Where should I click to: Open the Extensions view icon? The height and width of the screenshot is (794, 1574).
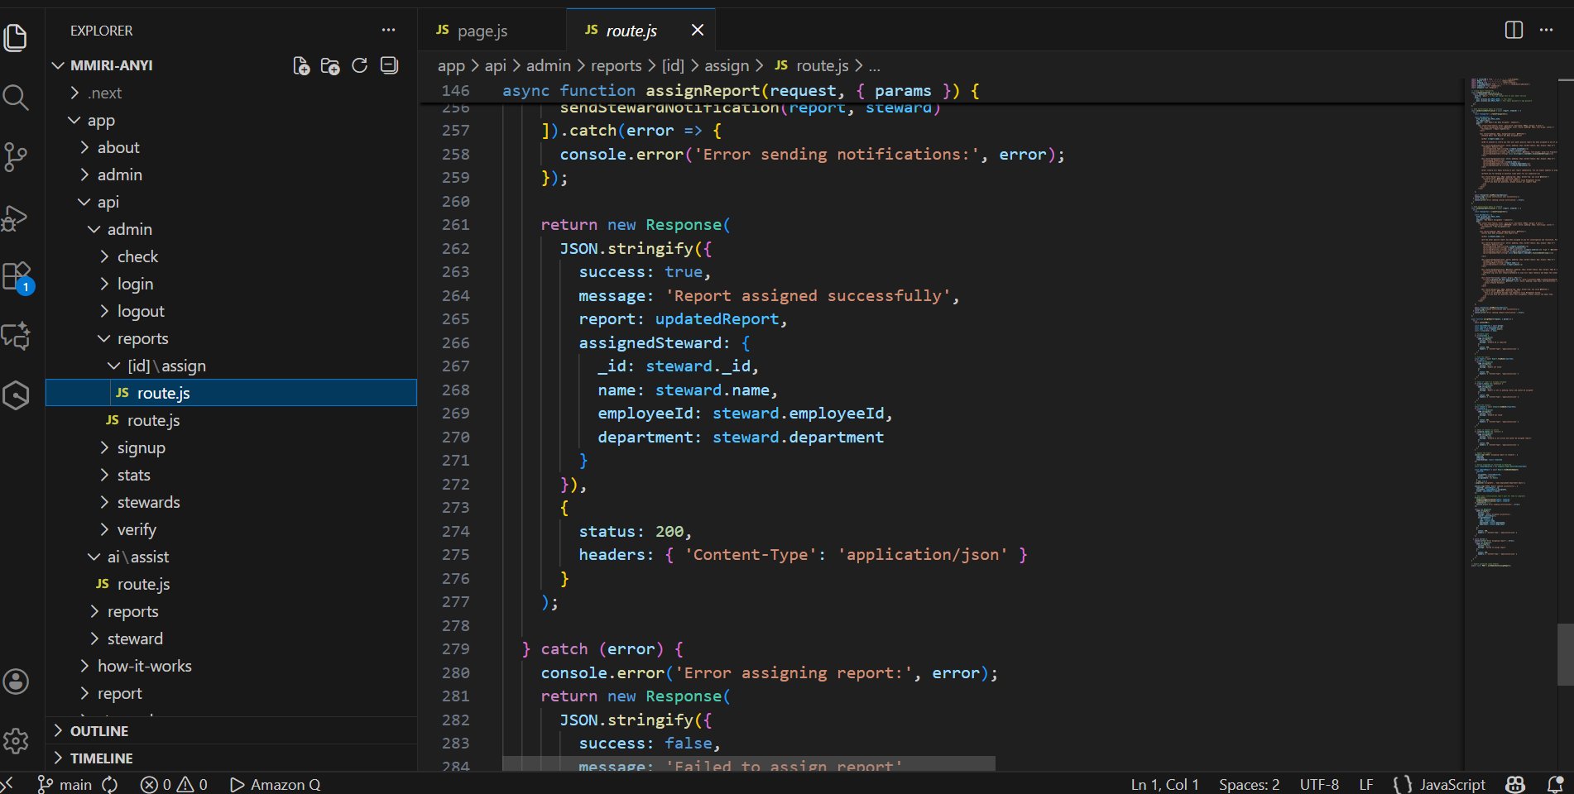point(16,276)
